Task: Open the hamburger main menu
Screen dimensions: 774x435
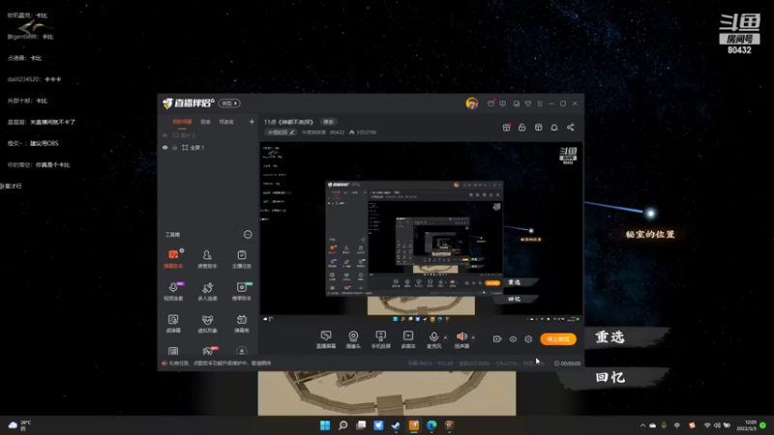Action: (x=540, y=103)
